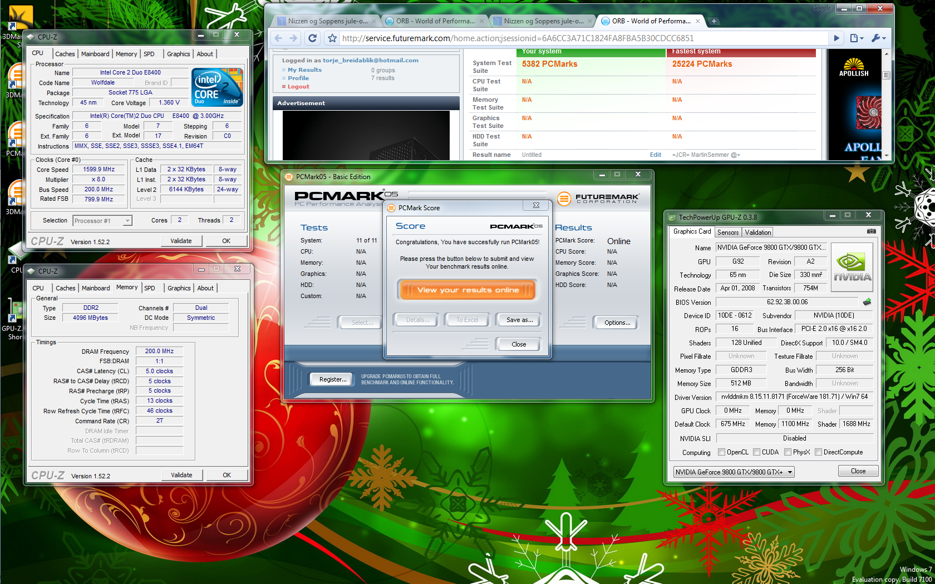Open the Profile link on Futuremark
The width and height of the screenshot is (935, 584).
pyautogui.click(x=298, y=78)
